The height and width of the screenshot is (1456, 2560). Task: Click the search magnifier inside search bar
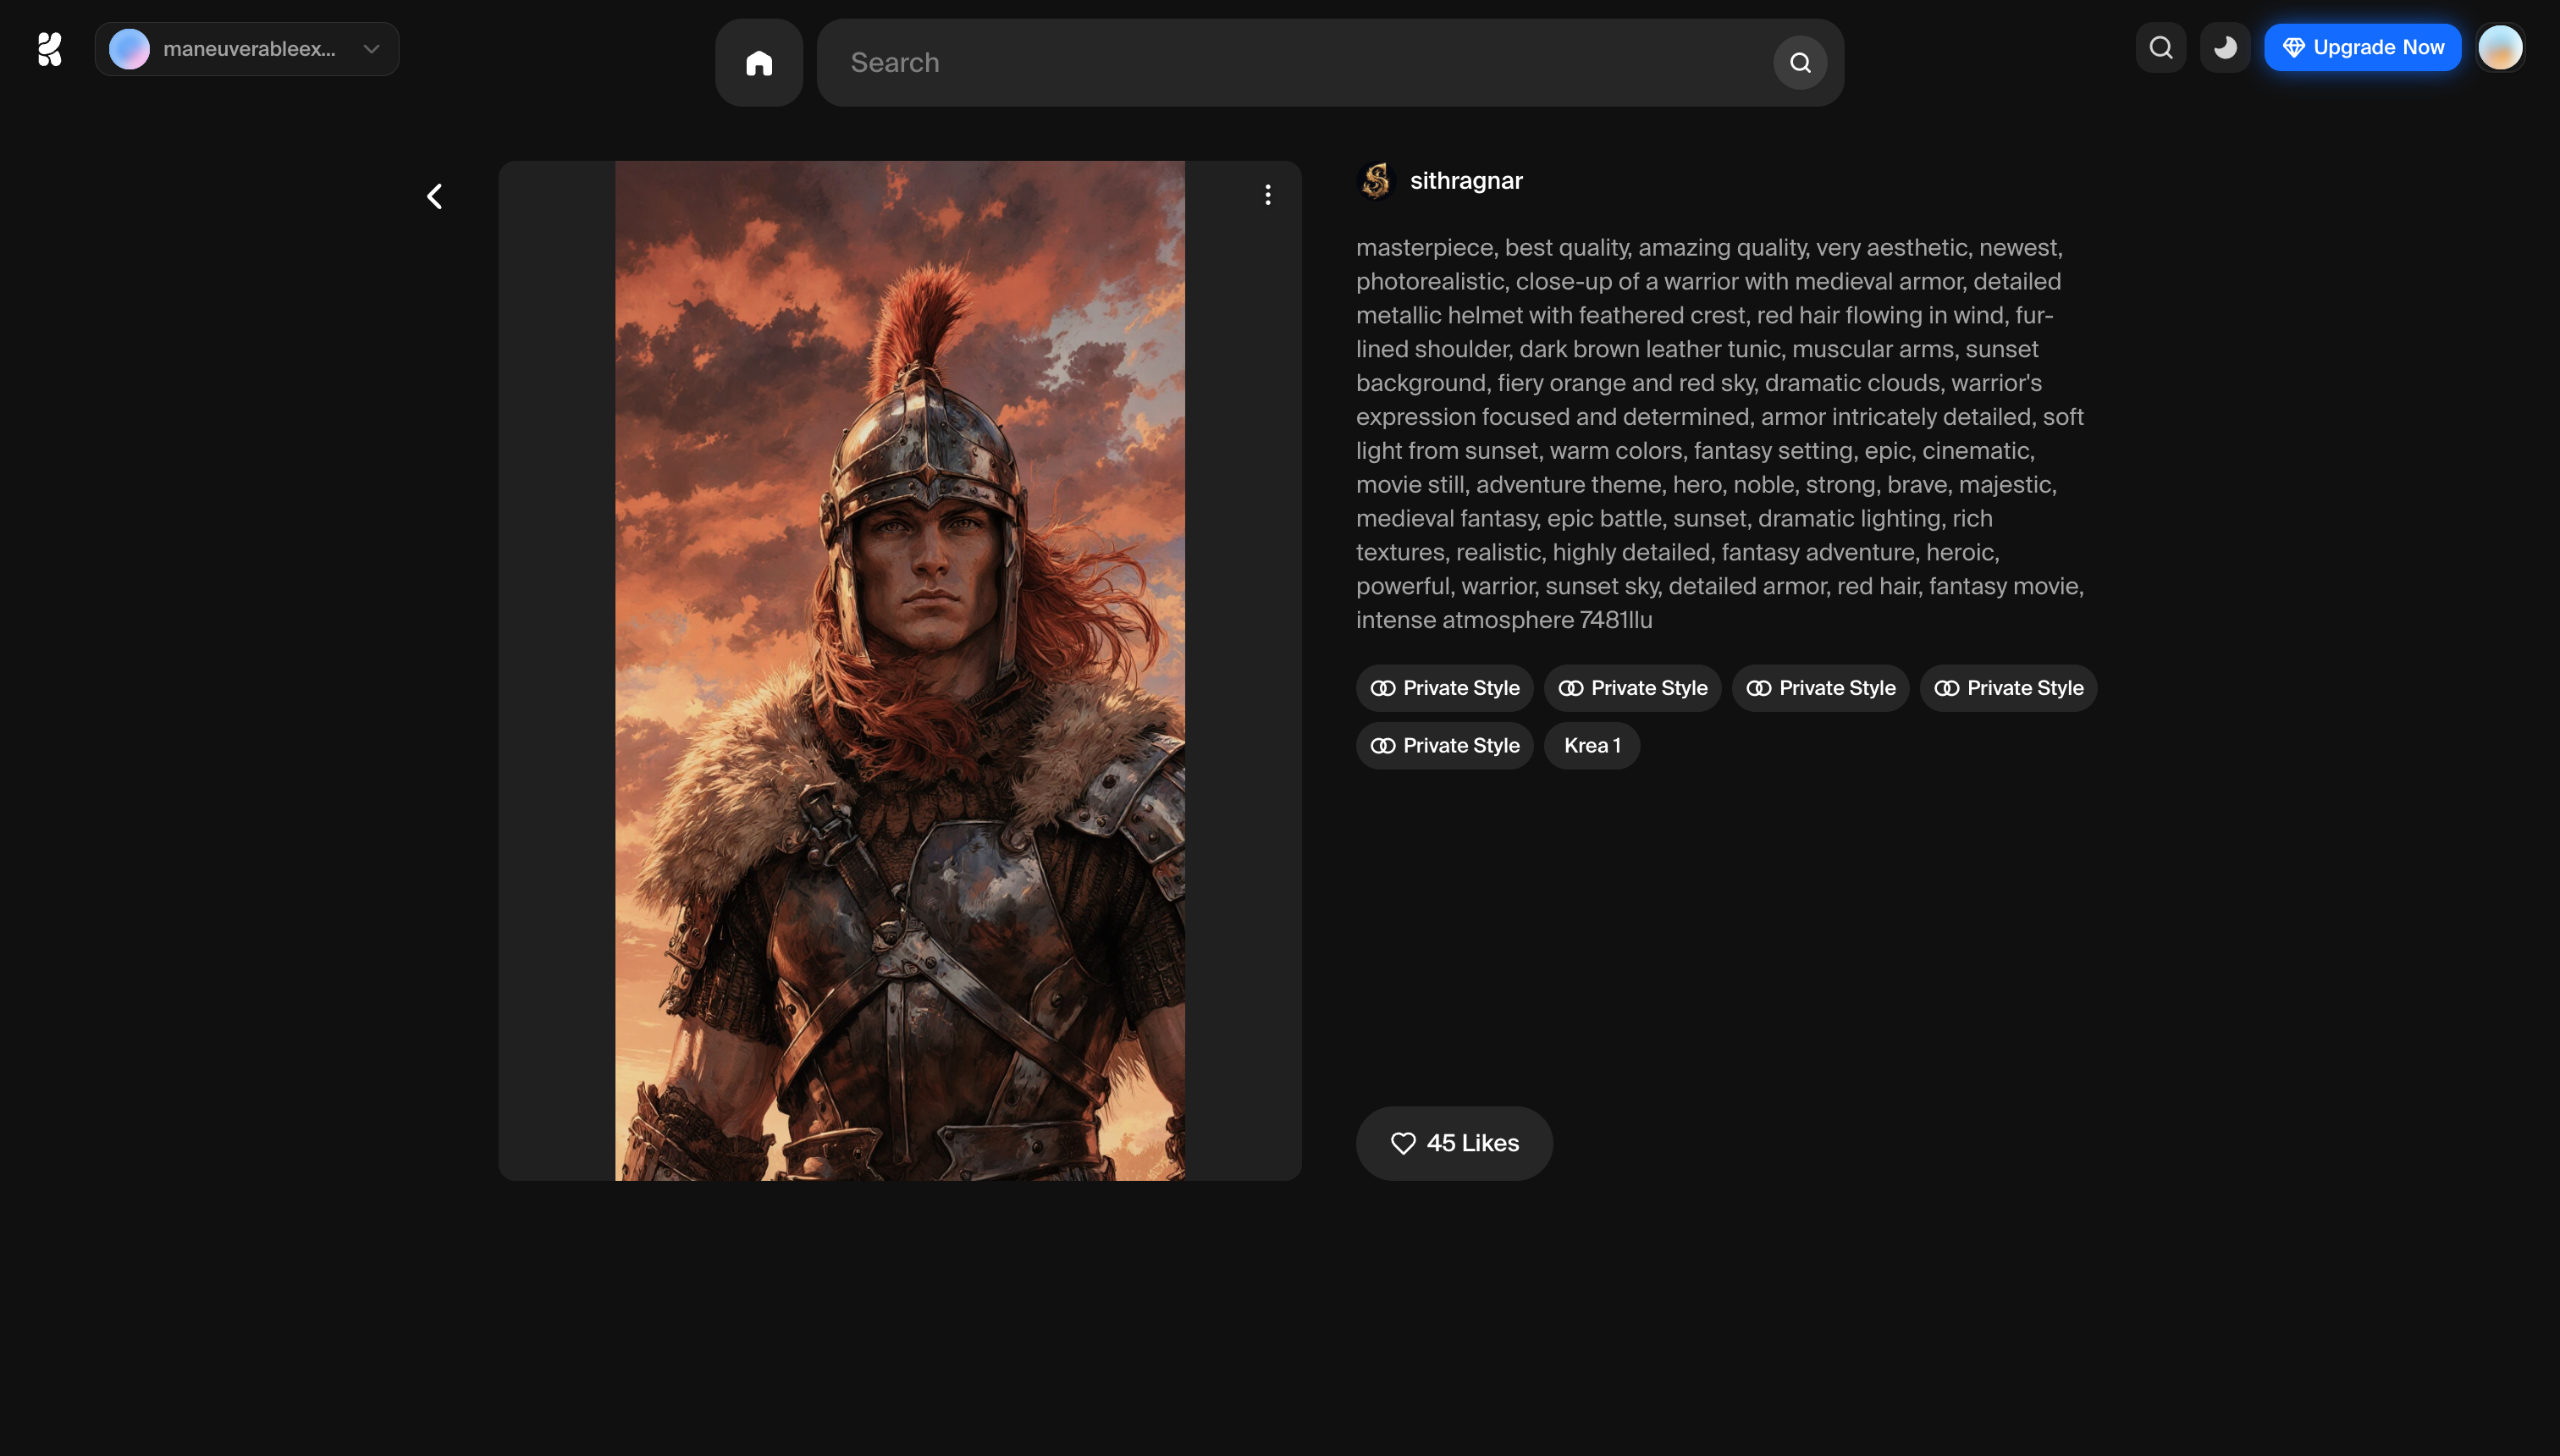click(x=1800, y=63)
